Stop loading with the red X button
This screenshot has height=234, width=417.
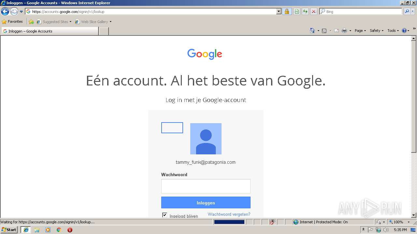pyautogui.click(x=314, y=11)
